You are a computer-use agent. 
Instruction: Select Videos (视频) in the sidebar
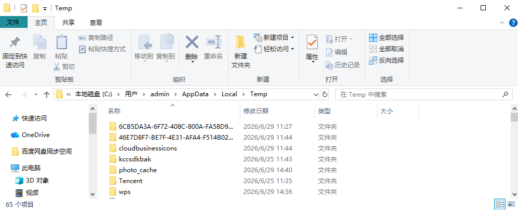27,192
